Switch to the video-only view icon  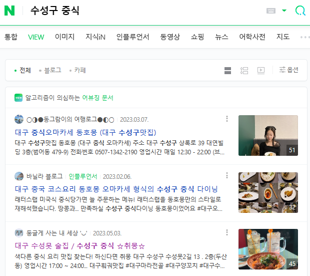click(x=261, y=71)
